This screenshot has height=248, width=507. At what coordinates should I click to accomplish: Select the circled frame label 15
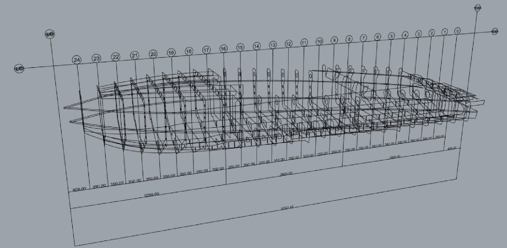coord(240,47)
